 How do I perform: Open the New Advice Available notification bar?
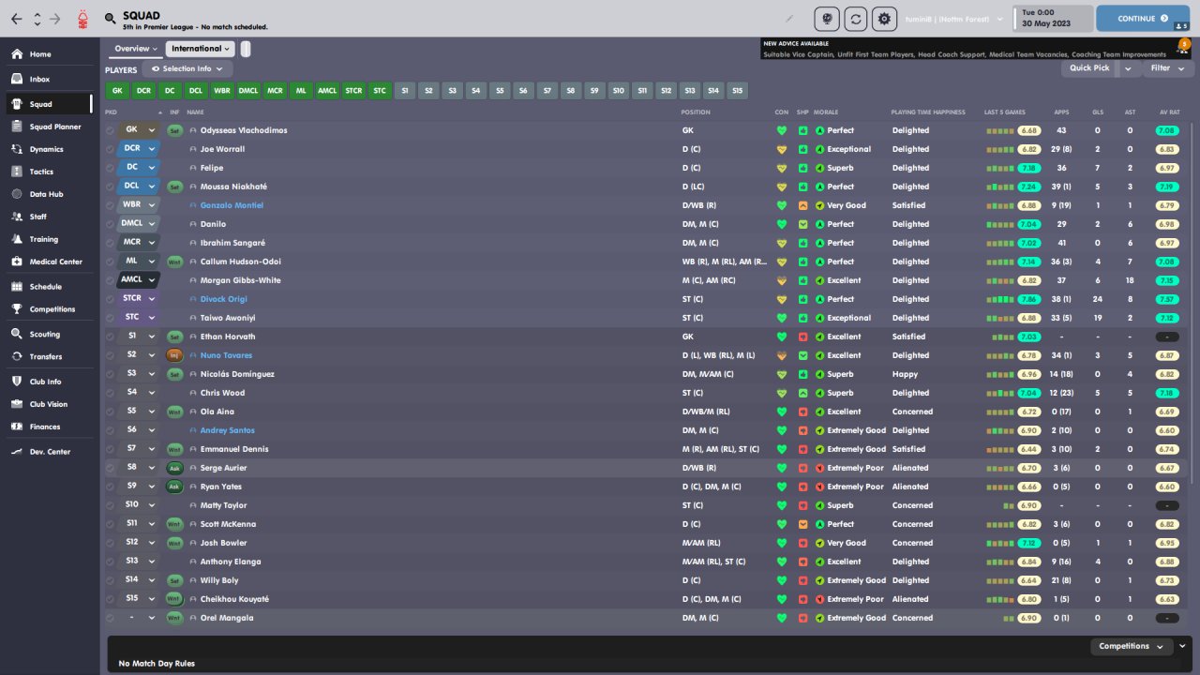tap(975, 49)
